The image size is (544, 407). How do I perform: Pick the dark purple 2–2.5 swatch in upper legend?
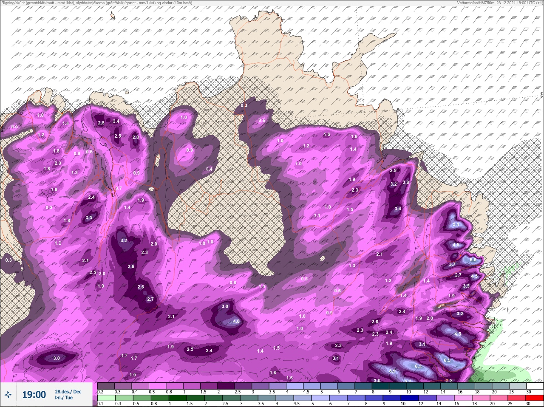pos(227,386)
